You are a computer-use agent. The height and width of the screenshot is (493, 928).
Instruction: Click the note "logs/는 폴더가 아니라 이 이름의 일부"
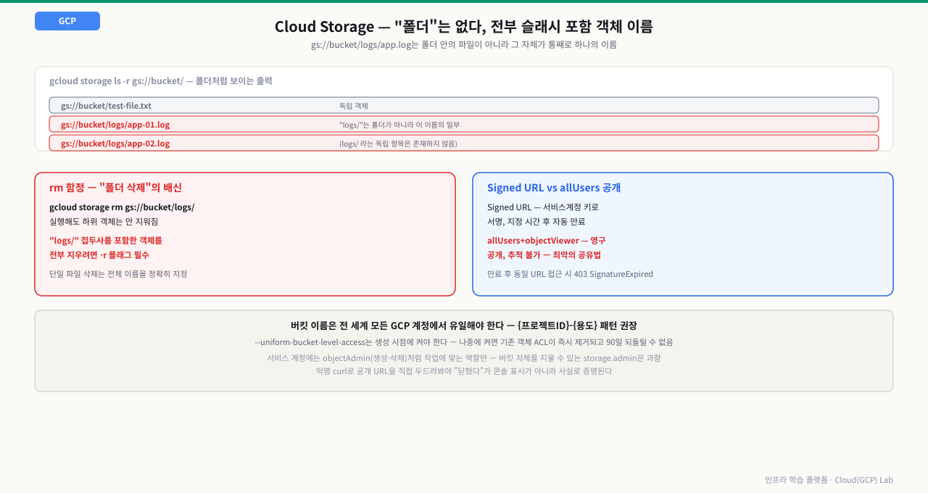pos(399,125)
